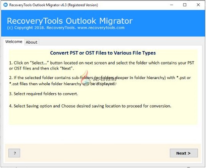Select the Welcome tab
This screenshot has height=168, width=206.
(x=14, y=42)
